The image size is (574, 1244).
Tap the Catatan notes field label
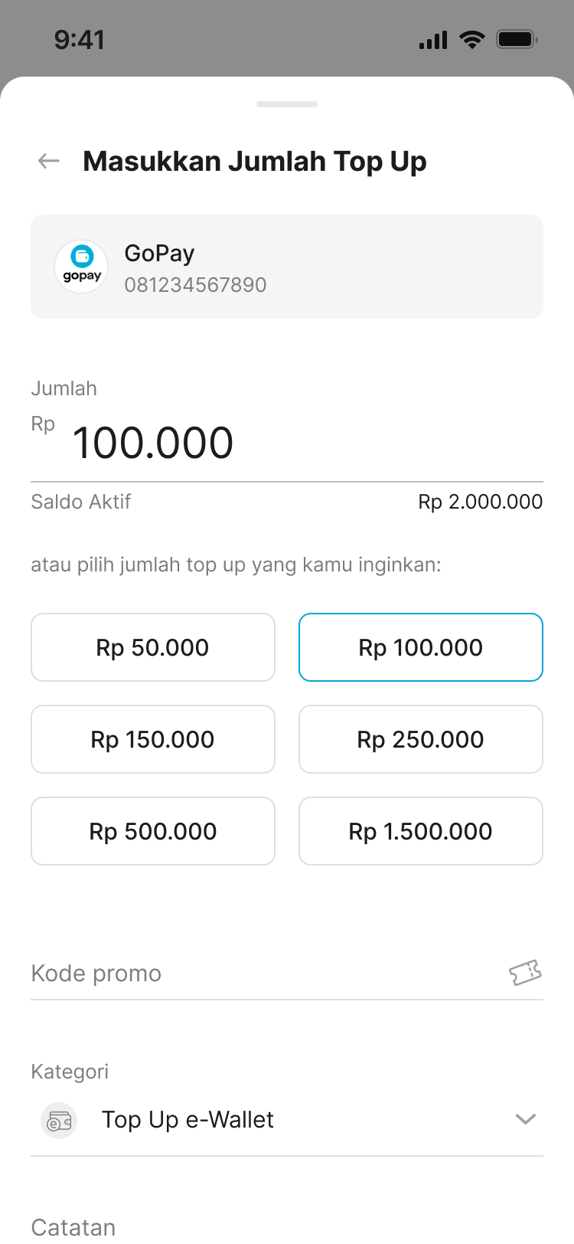[73, 1227]
